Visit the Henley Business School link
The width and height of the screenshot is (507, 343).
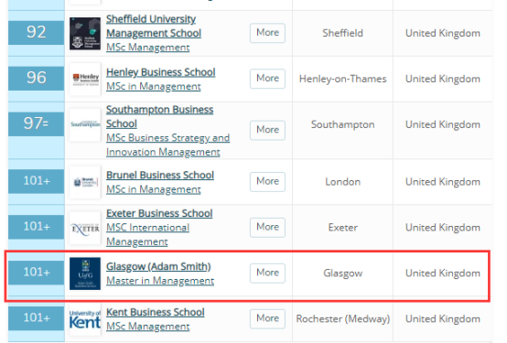[x=161, y=72]
